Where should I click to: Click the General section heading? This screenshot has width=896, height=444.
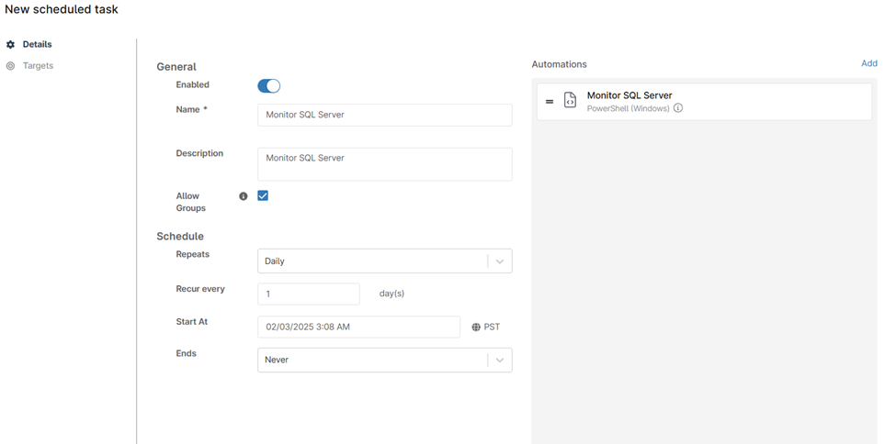coord(176,67)
